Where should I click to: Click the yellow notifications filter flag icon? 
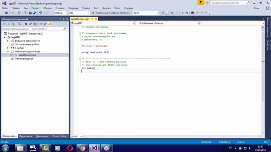tap(201, 3)
